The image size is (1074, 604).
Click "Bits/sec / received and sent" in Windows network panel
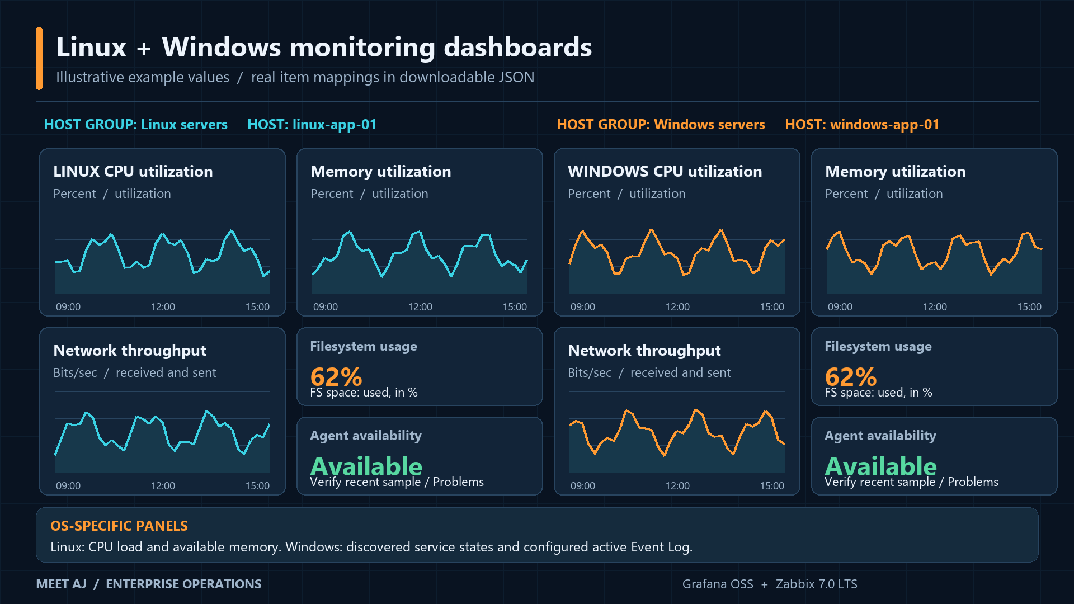(649, 372)
